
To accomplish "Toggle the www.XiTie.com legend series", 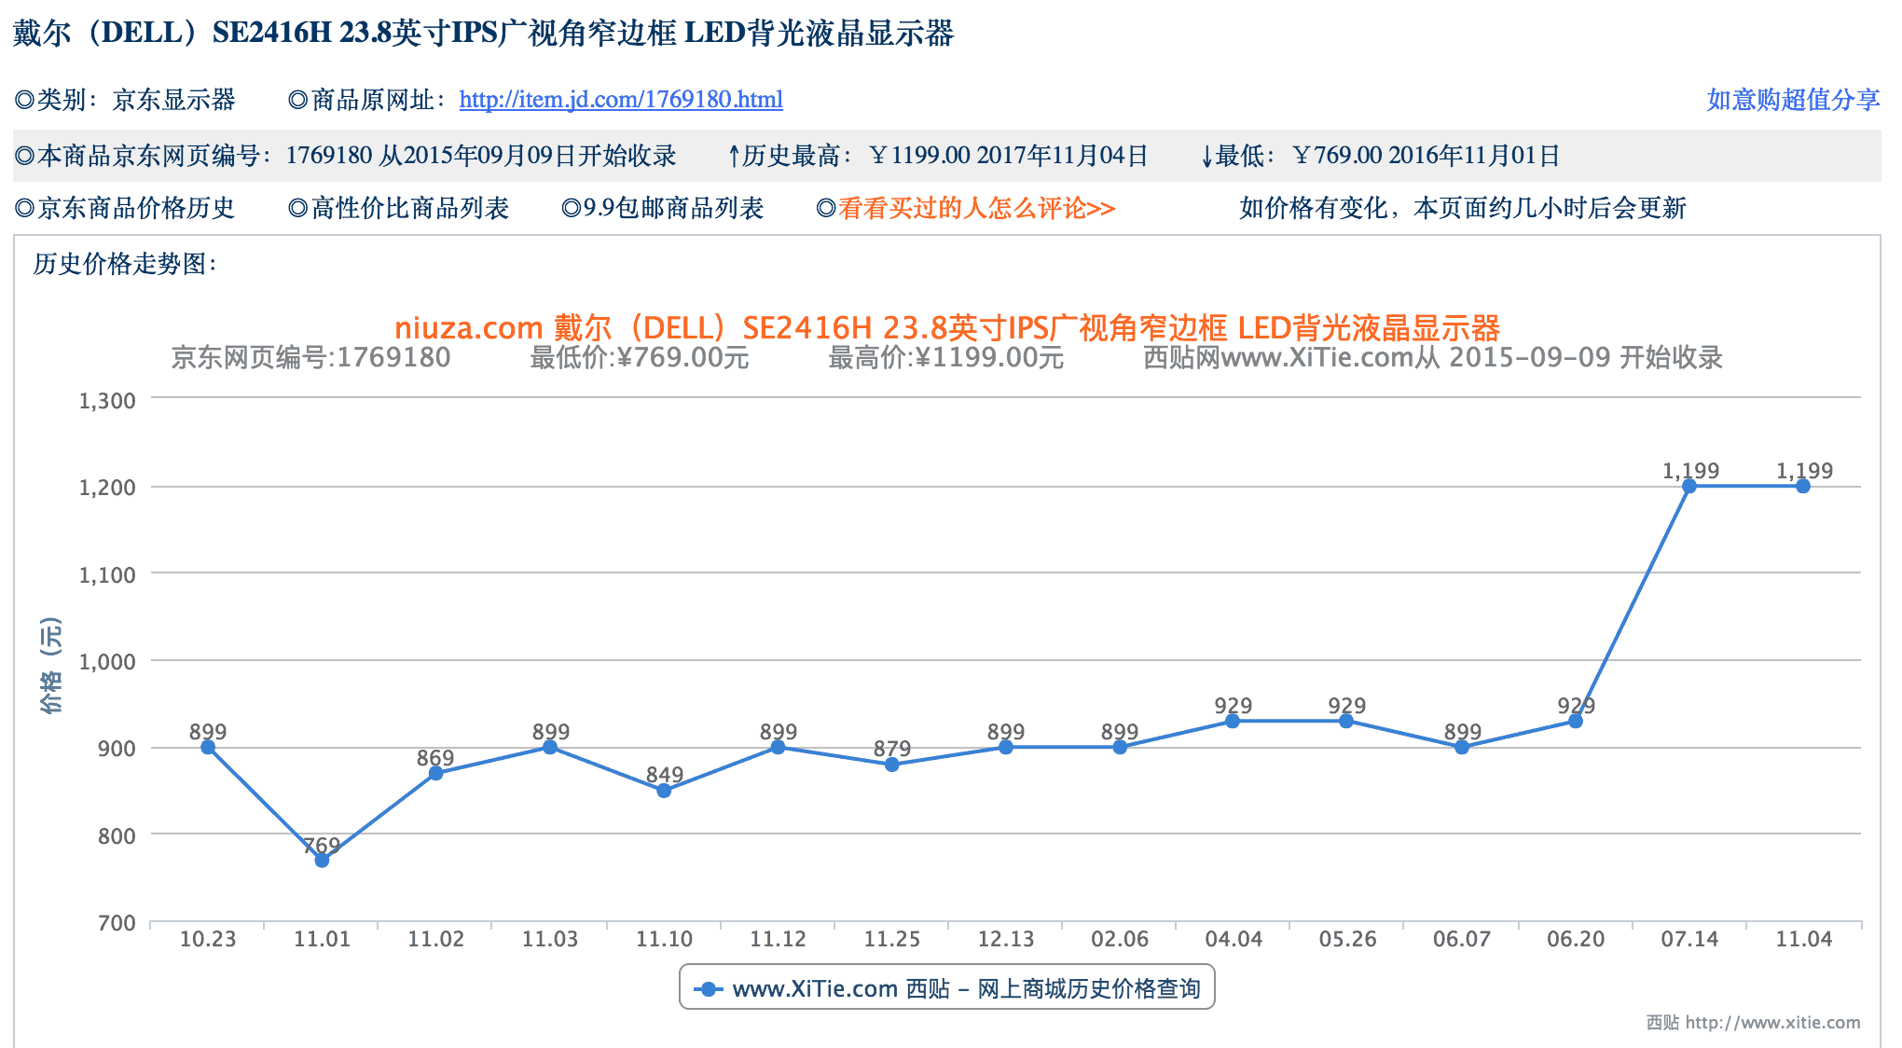I will 947,988.
